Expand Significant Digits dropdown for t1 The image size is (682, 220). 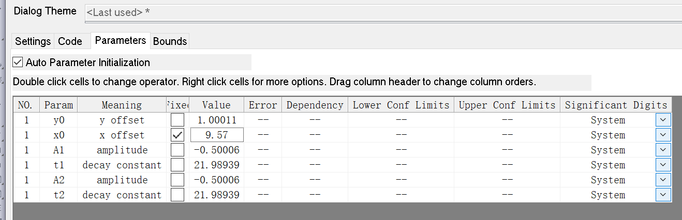click(x=663, y=165)
